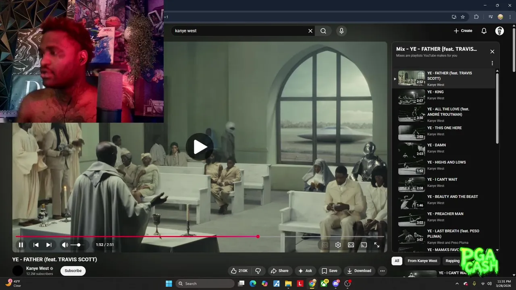Subscribe to Kanye West channel
Screen dimensions: 516x290
[x=73, y=271]
